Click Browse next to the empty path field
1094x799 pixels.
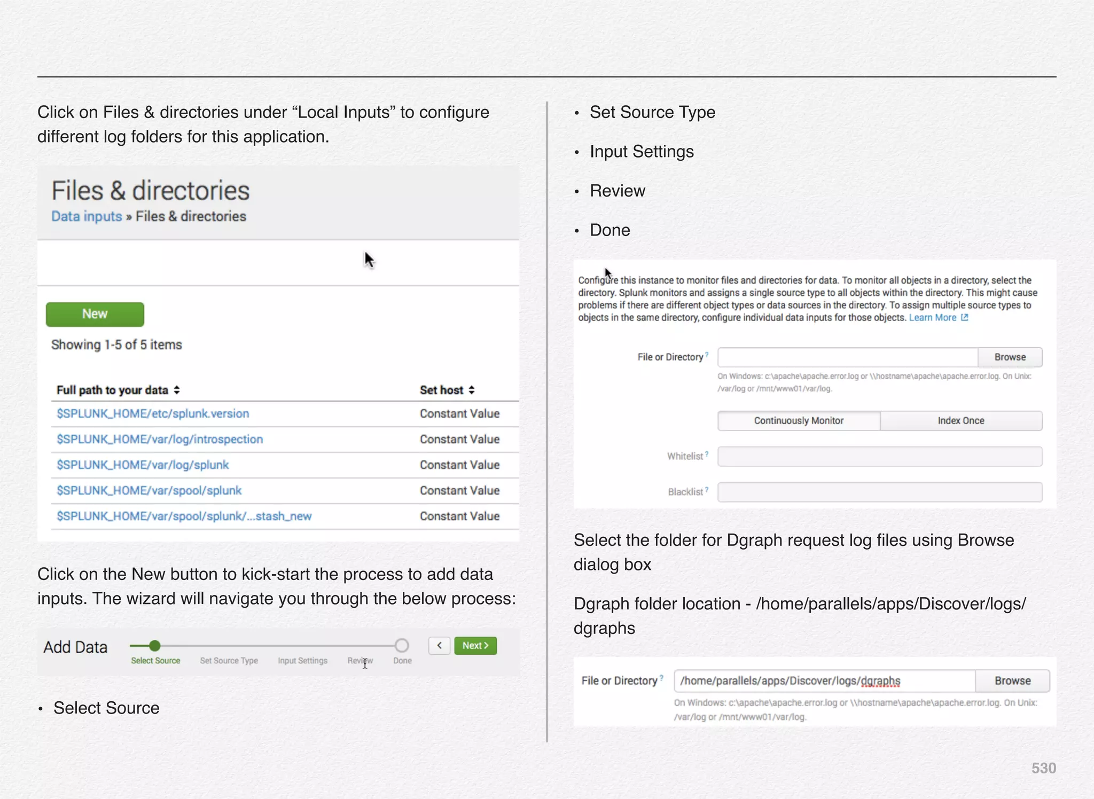(x=1010, y=357)
